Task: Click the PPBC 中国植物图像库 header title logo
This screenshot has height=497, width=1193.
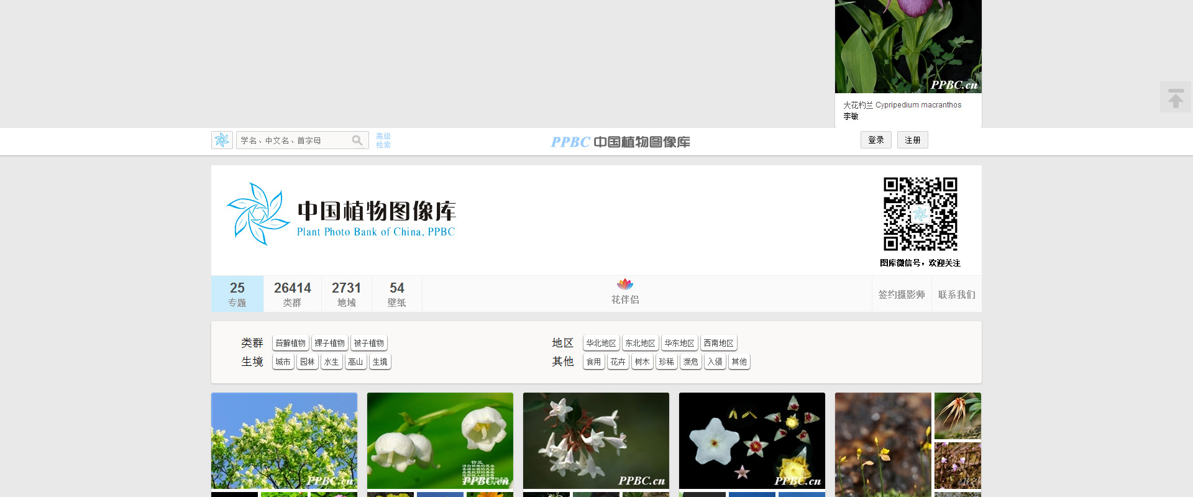Action: (620, 142)
